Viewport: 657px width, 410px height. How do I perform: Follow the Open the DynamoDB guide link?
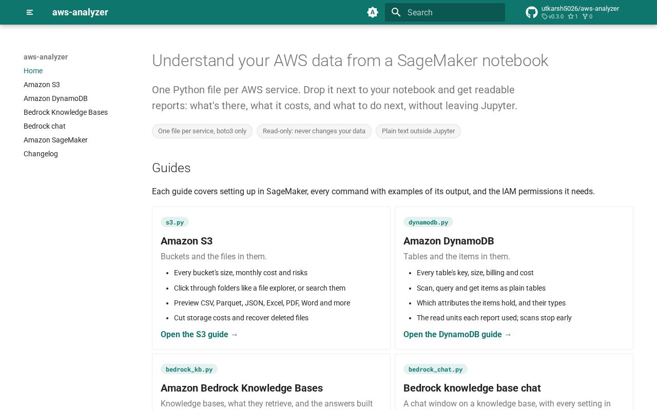457,334
